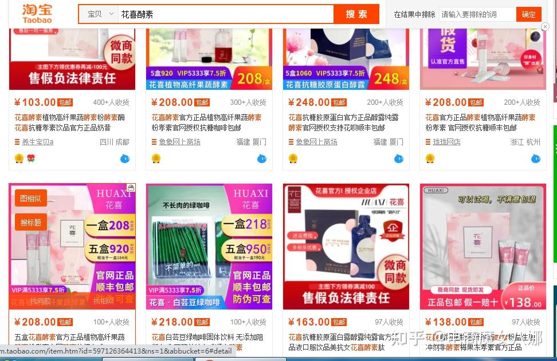
Task: Click the exclude-words input field
Action: coord(477,14)
